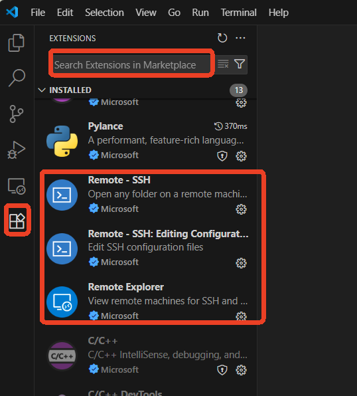
Task: Open the Run and Debug view
Action: pos(17,149)
